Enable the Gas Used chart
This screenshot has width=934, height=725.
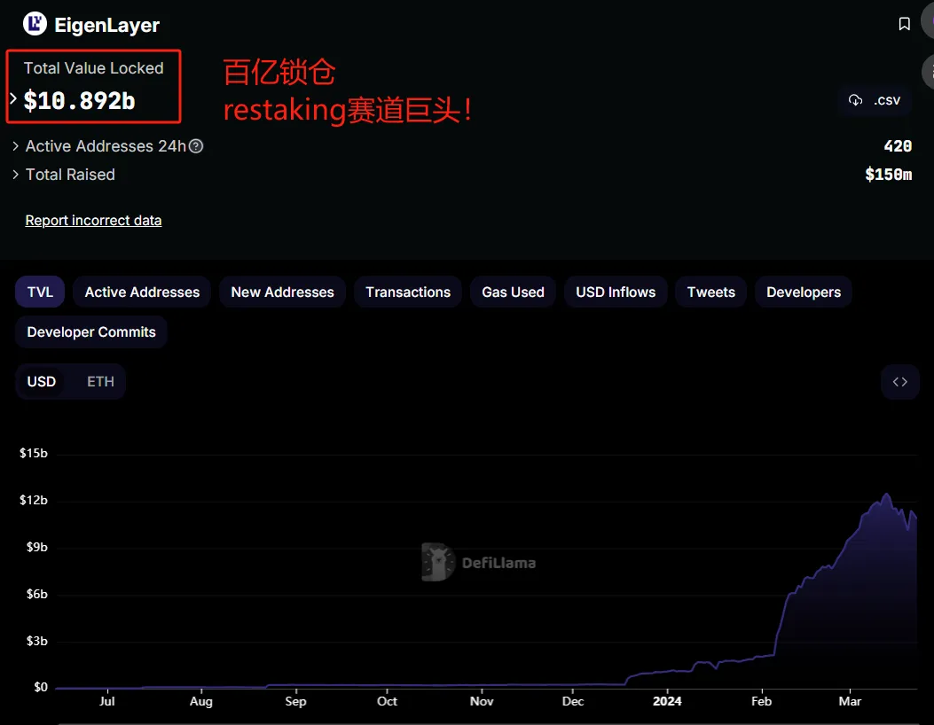click(513, 292)
